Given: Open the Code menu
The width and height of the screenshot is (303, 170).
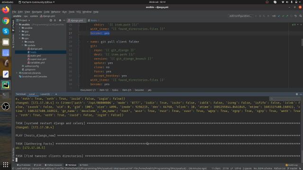Looking at the screenshot, I should click(x=46, y=12).
